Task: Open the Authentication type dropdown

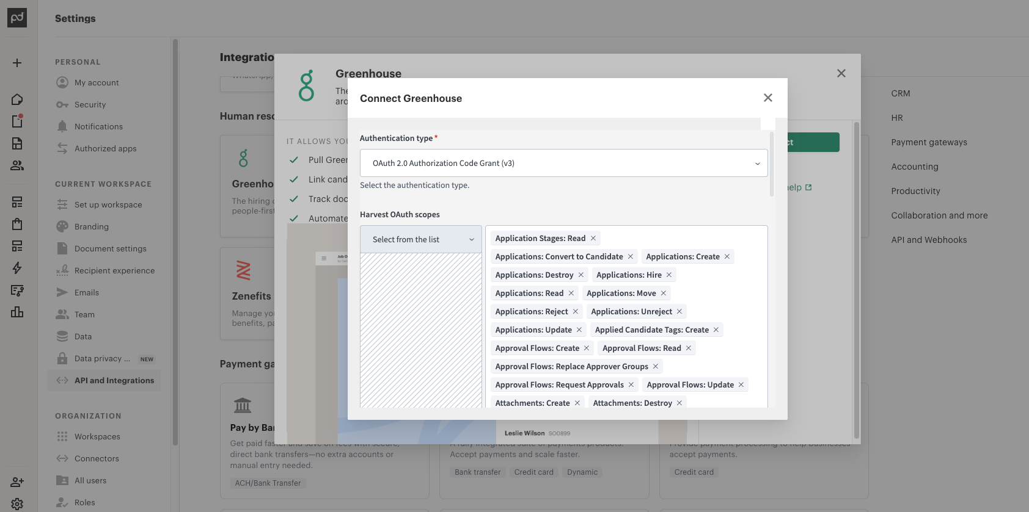Action: (563, 163)
